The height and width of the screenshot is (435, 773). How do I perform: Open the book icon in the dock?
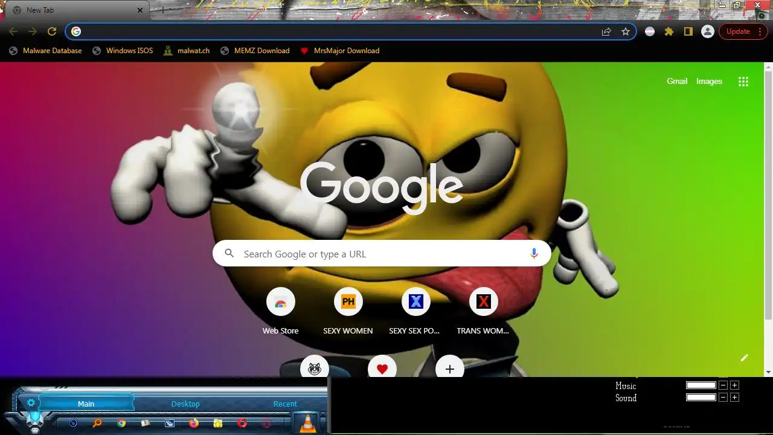tap(146, 424)
